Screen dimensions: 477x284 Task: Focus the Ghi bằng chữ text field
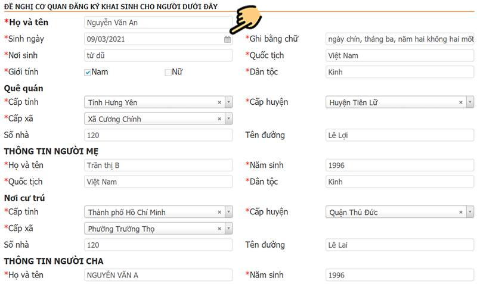coord(399,39)
